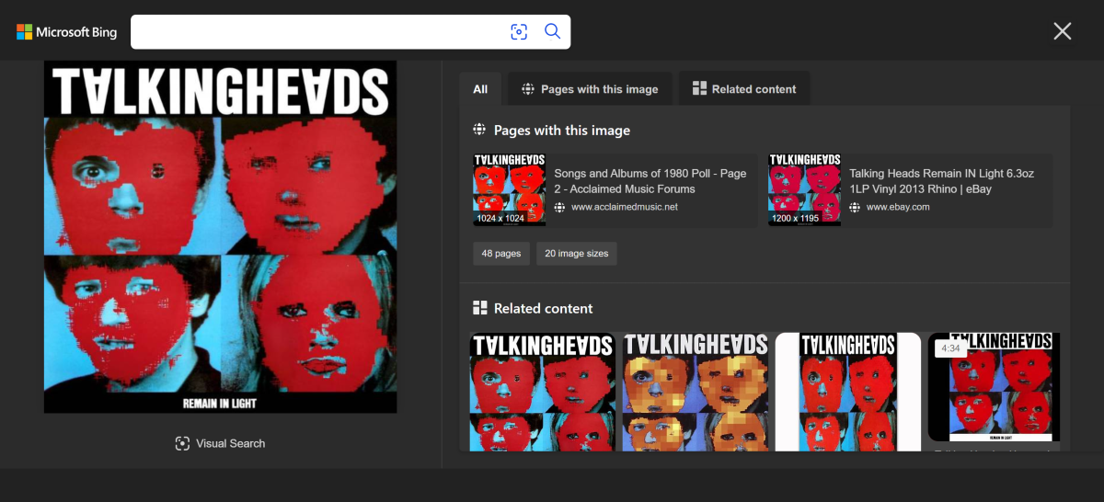Screen dimensions: 1104x502
Task: Click the Related content section heading
Action: 543,308
